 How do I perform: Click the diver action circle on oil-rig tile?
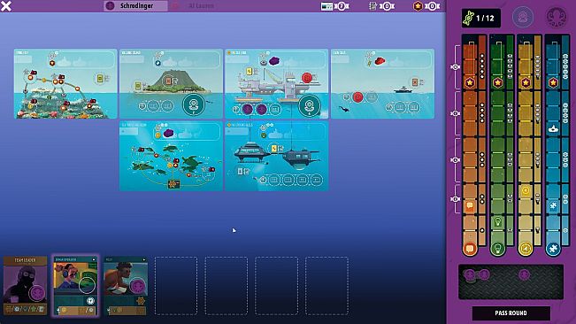click(x=310, y=106)
